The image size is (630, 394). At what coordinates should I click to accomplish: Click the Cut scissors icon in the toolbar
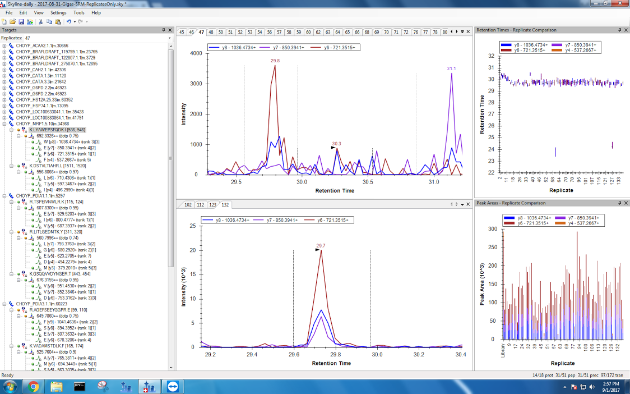(x=41, y=21)
